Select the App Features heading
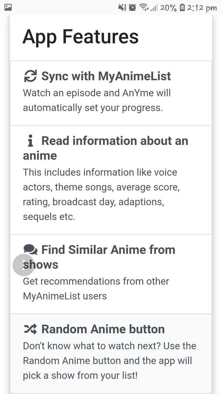Screen dimensions: 222x394 tap(81, 36)
